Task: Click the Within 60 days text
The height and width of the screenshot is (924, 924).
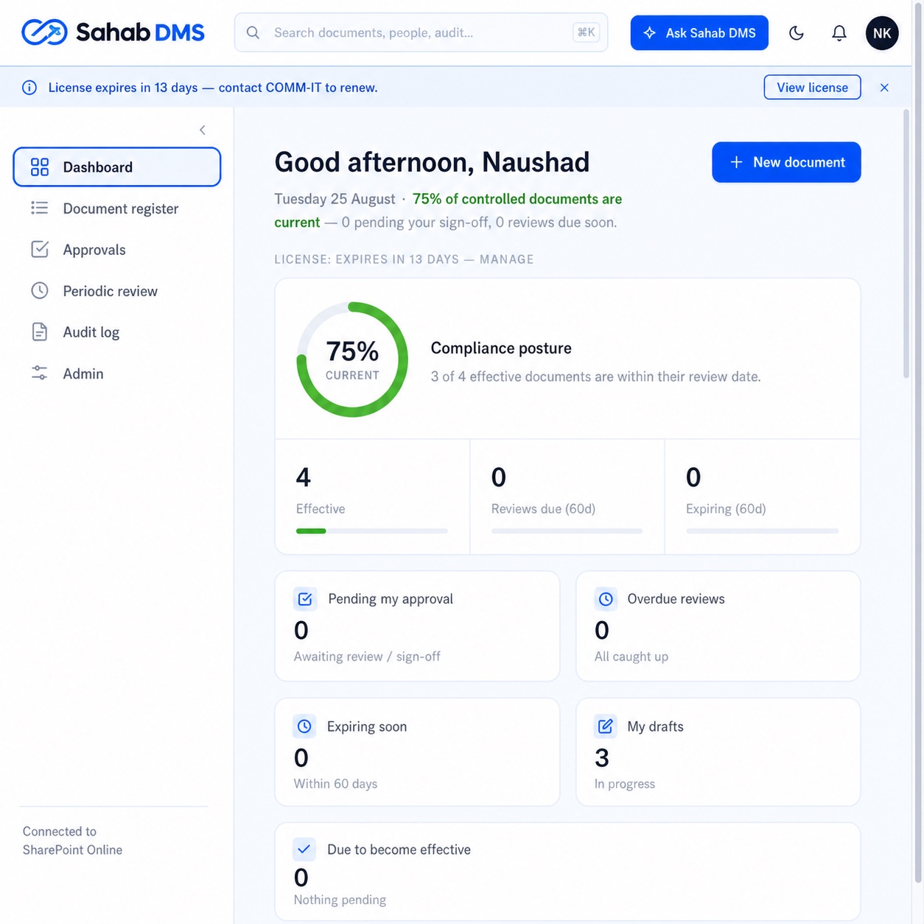Action: 335,784
